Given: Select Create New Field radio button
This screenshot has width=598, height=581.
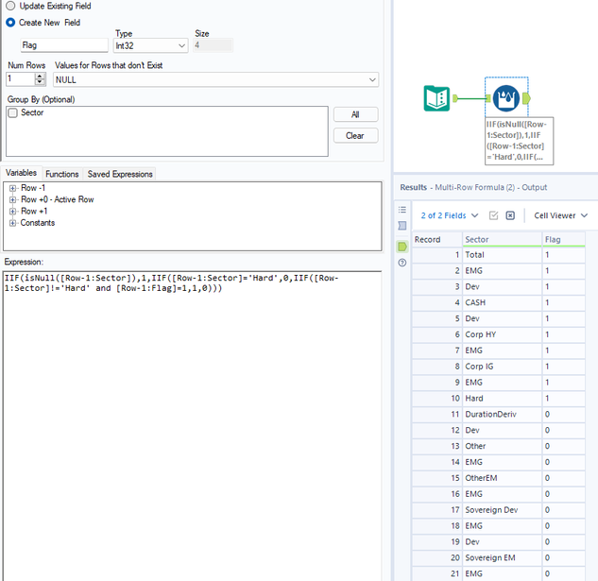Looking at the screenshot, I should coord(10,23).
